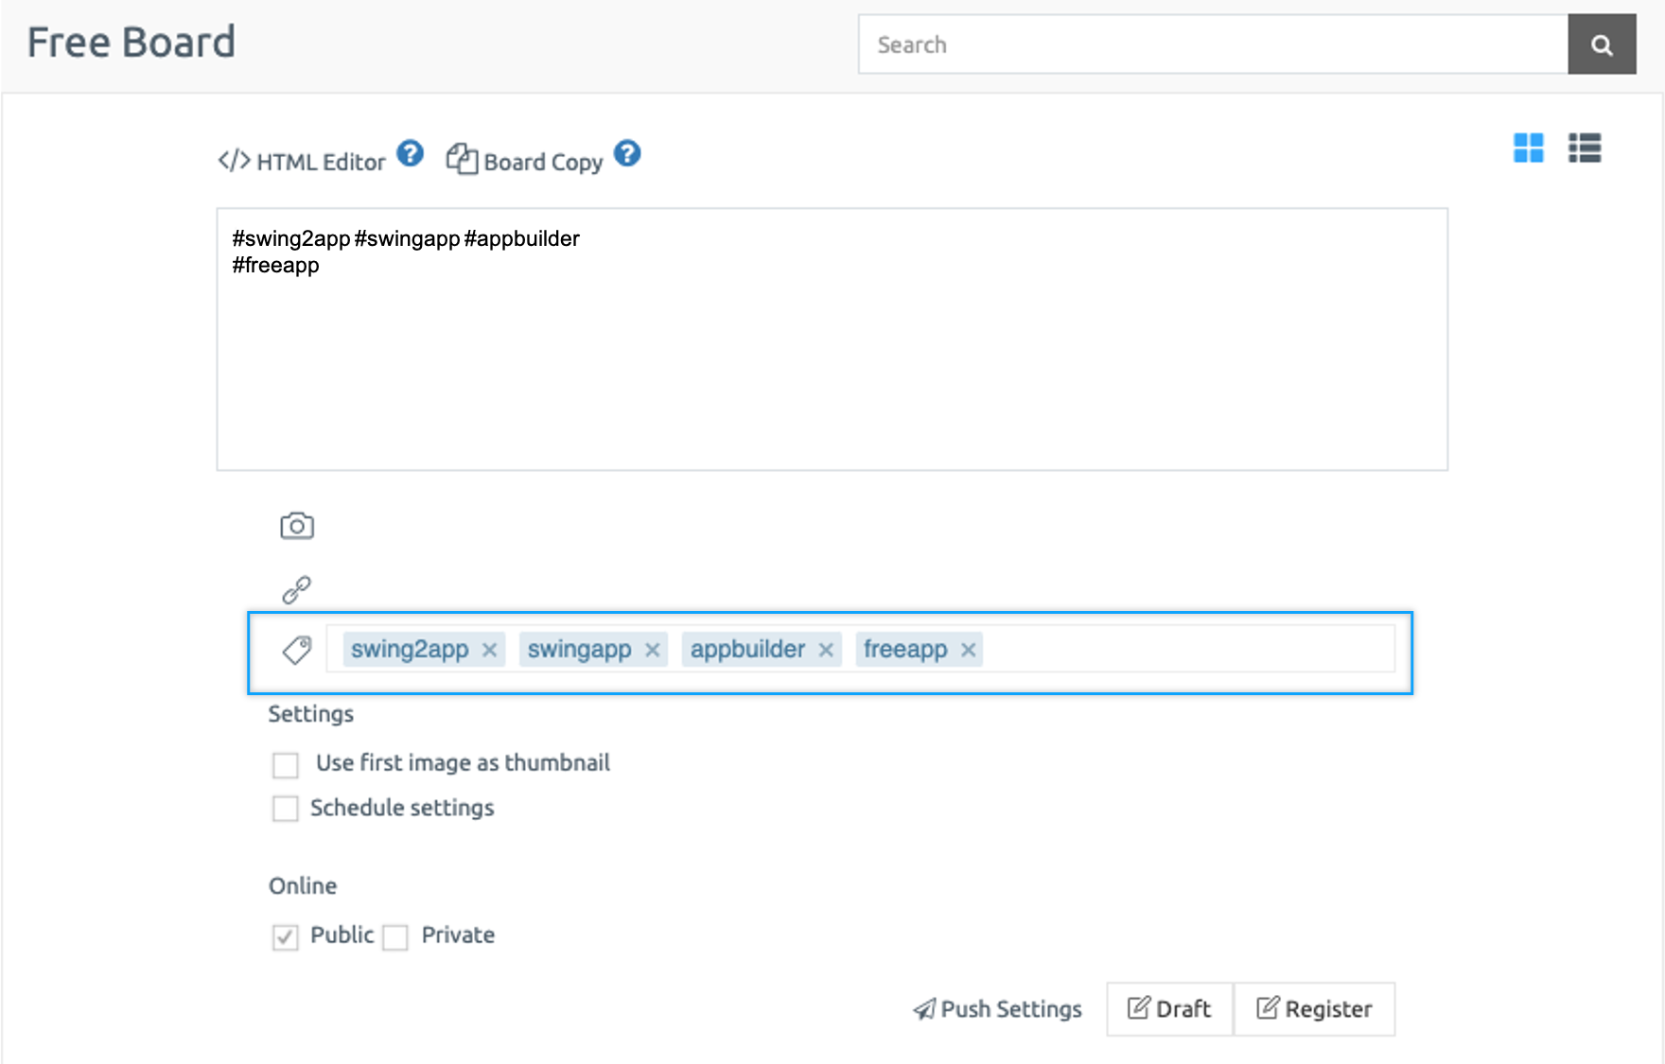Click the search magnifier button
1665x1064 pixels.
pos(1601,44)
